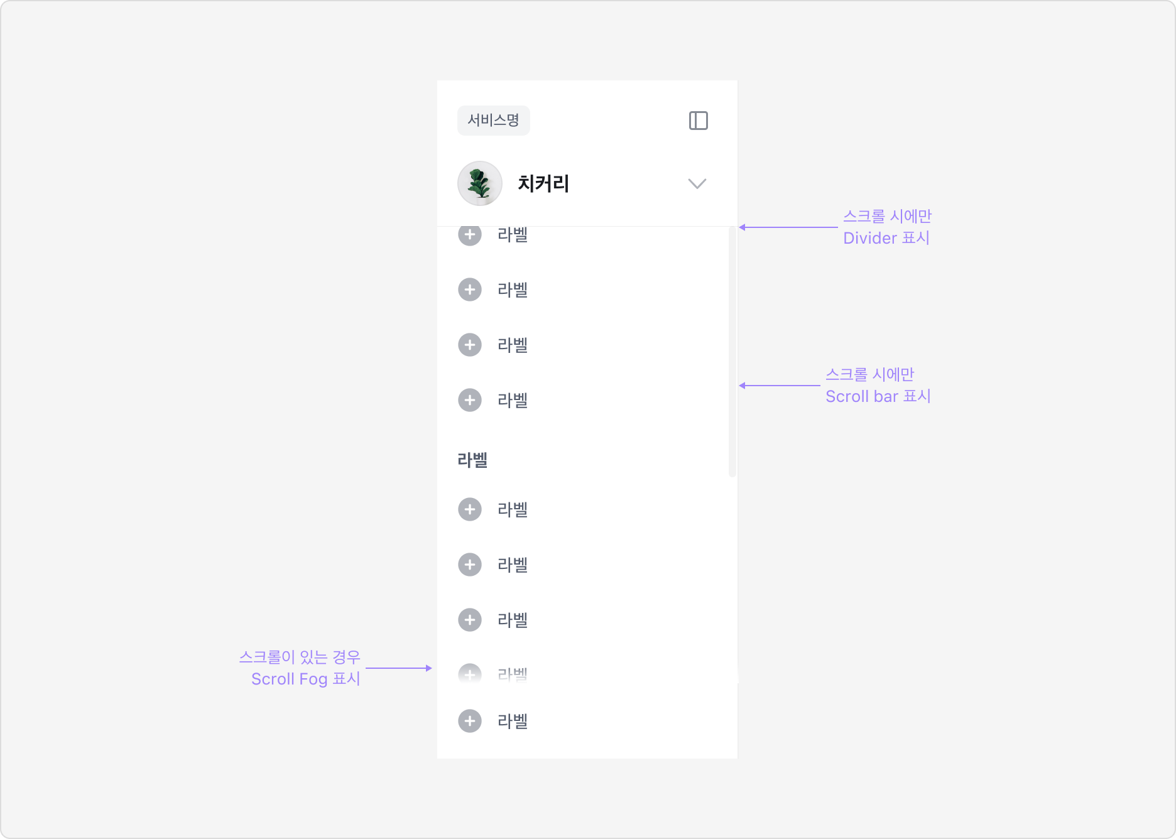The width and height of the screenshot is (1176, 839).
Task: Open the last 라벨 item text at the bottom
Action: pyautogui.click(x=513, y=721)
